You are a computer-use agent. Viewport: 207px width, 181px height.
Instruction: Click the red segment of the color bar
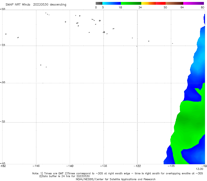tap(161, 3)
